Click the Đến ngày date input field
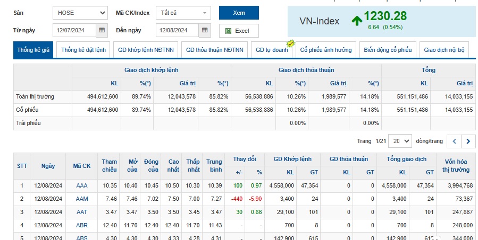Screen dimensions: 478x240 click(177, 31)
